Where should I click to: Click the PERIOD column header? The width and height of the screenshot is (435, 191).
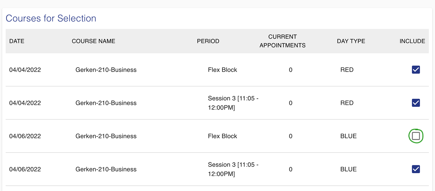pyautogui.click(x=208, y=41)
